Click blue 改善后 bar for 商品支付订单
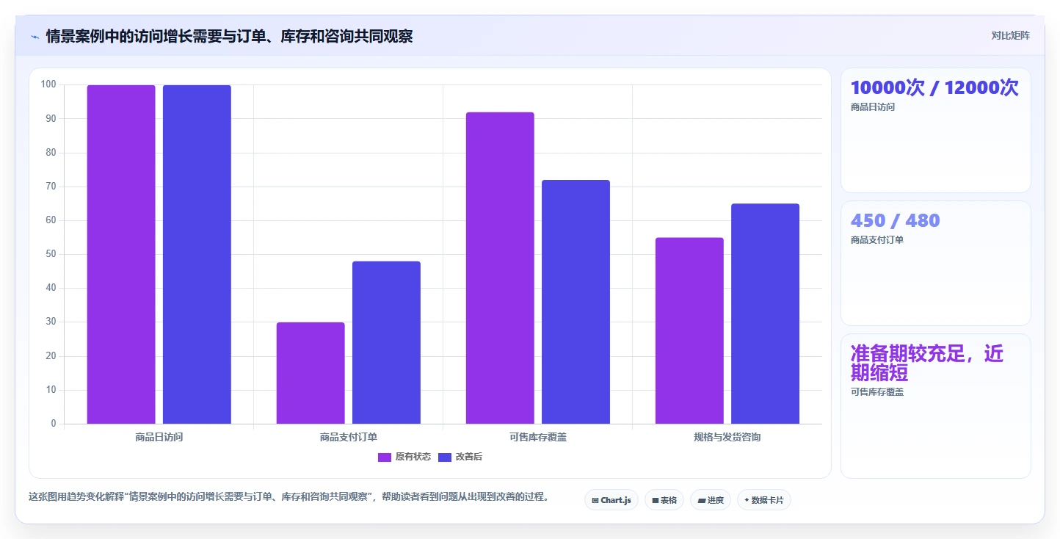The image size is (1060, 539). coord(386,342)
